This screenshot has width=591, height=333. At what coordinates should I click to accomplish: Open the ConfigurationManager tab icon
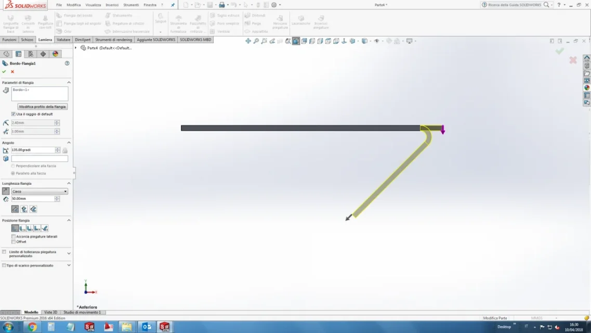31,54
